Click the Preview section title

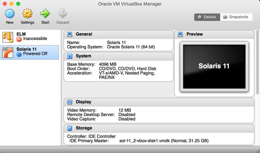195,34
